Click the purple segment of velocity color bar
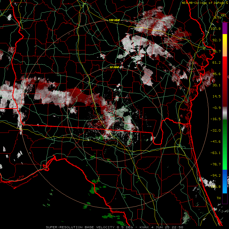This screenshot has width=229, height=229. [225, 28]
